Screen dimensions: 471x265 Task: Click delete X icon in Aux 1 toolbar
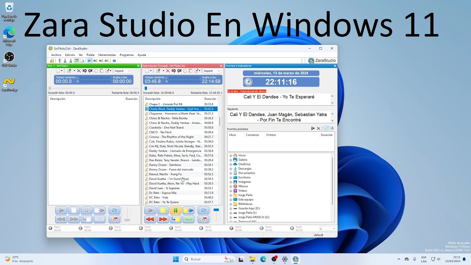[x=79, y=71]
